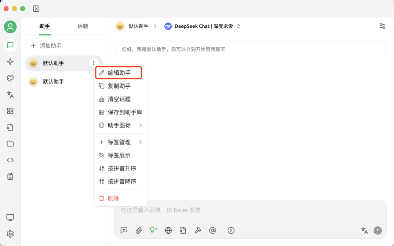Send the message with the arrow button
394x246 pixels.
[x=378, y=230]
